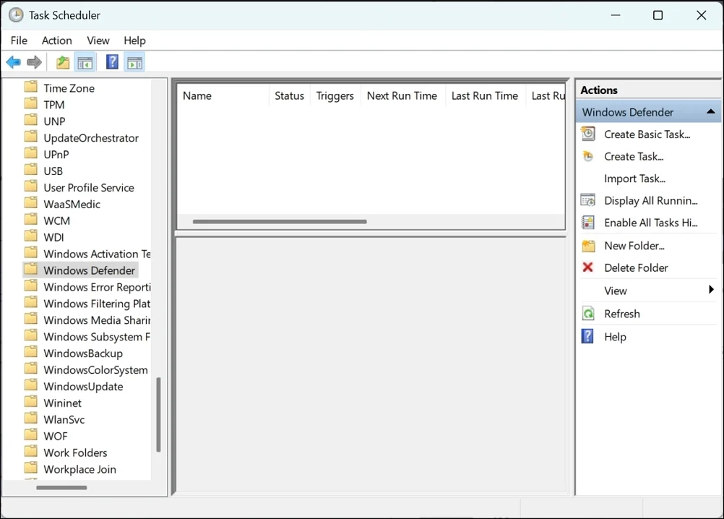Viewport: 724px width, 519px height.
Task: Click the Enable All Tasks History icon
Action: point(587,223)
